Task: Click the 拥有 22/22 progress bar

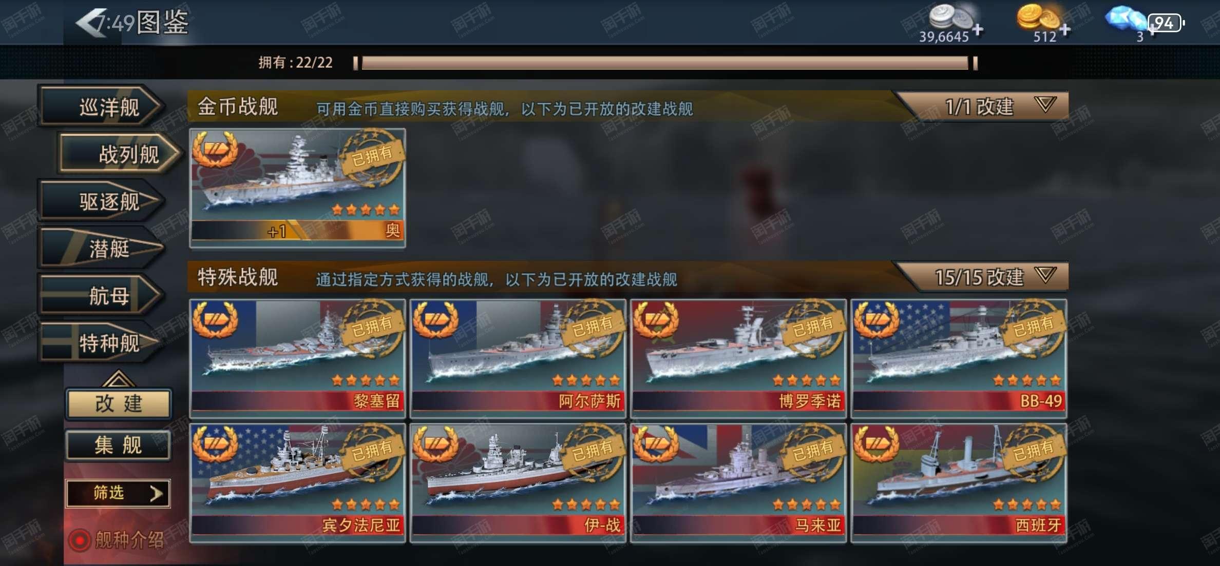Action: 665,63
